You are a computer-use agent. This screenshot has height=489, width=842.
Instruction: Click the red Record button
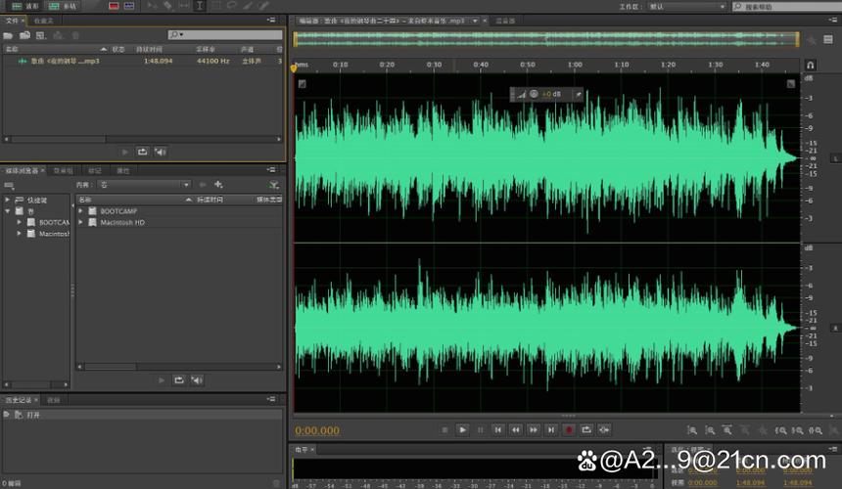tap(569, 429)
